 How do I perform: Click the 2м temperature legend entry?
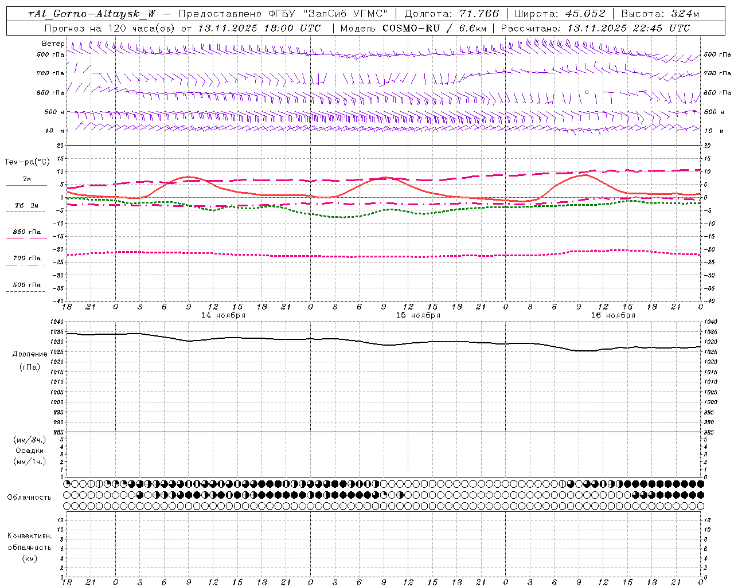[27, 179]
